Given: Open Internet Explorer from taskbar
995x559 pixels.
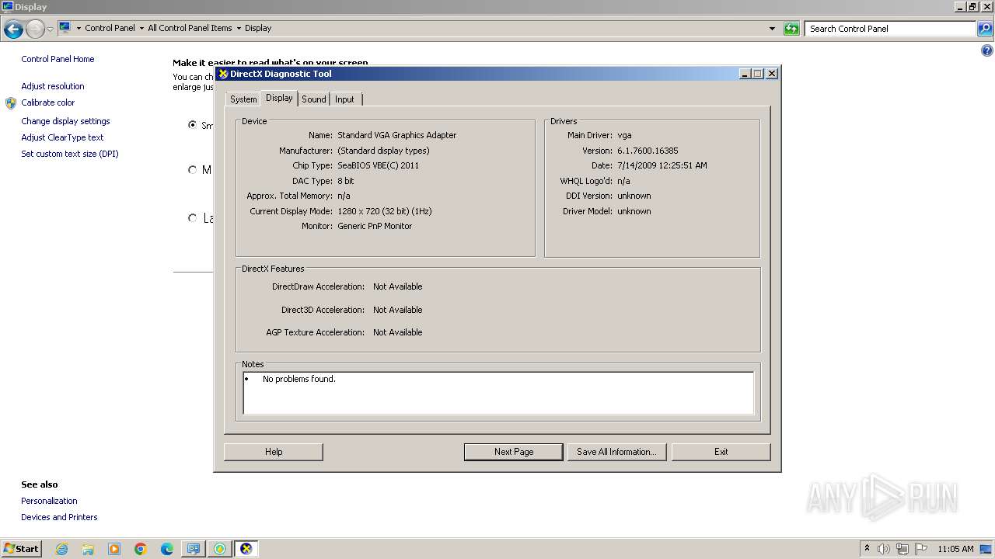Looking at the screenshot, I should pos(61,549).
